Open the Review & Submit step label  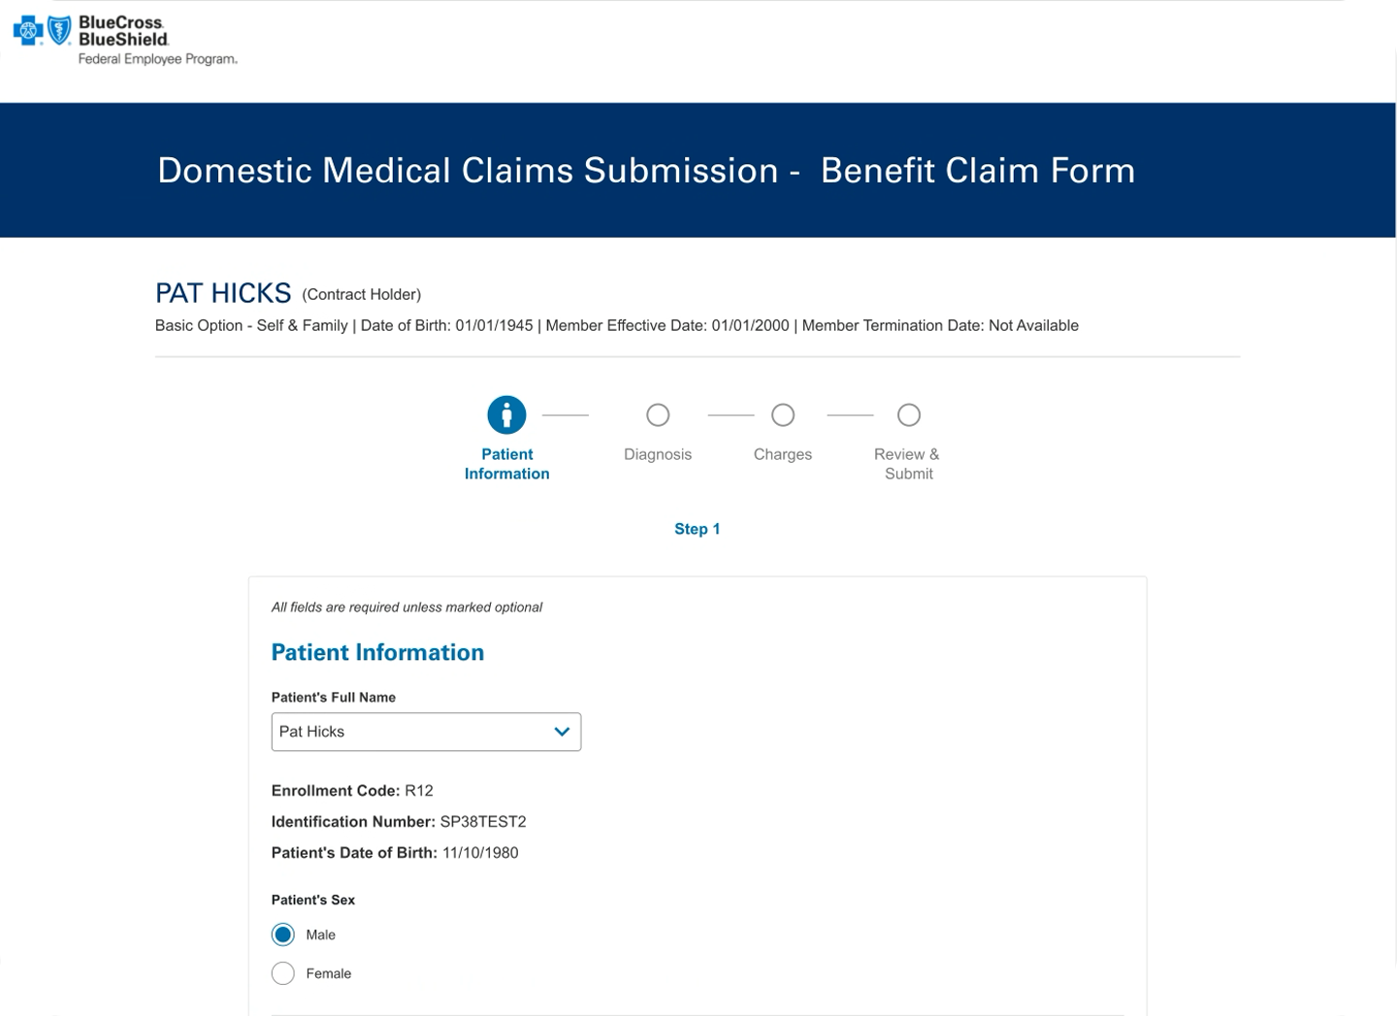click(x=907, y=464)
